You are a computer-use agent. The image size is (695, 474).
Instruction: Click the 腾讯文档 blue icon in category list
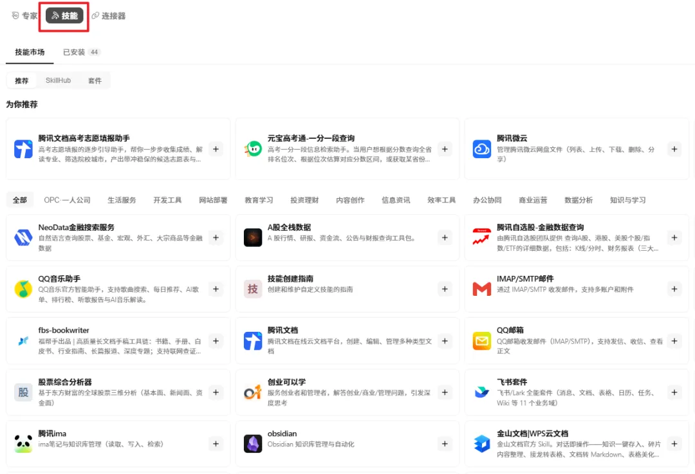253,341
